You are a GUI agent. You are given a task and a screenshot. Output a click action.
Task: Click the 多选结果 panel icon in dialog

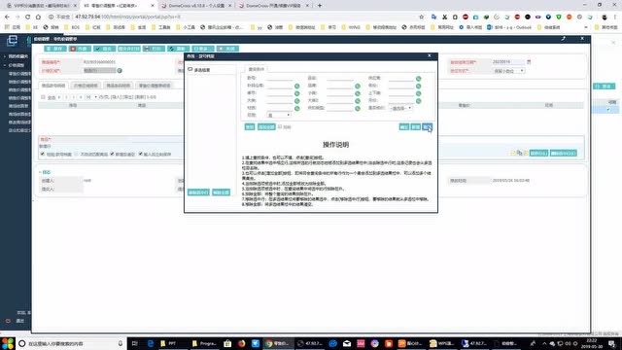pyautogui.click(x=190, y=69)
